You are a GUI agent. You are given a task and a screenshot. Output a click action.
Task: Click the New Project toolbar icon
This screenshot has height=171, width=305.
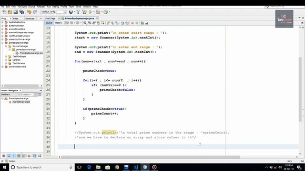coord(10,12)
